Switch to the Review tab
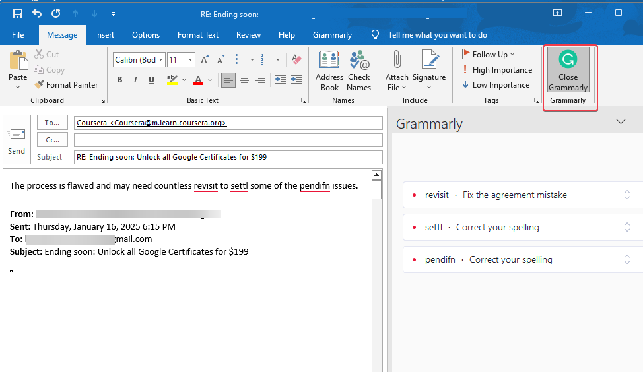The height and width of the screenshot is (372, 643). (x=248, y=35)
